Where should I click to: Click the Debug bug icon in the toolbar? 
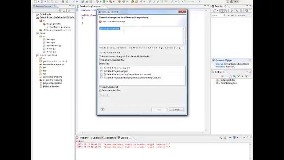[98, 1]
